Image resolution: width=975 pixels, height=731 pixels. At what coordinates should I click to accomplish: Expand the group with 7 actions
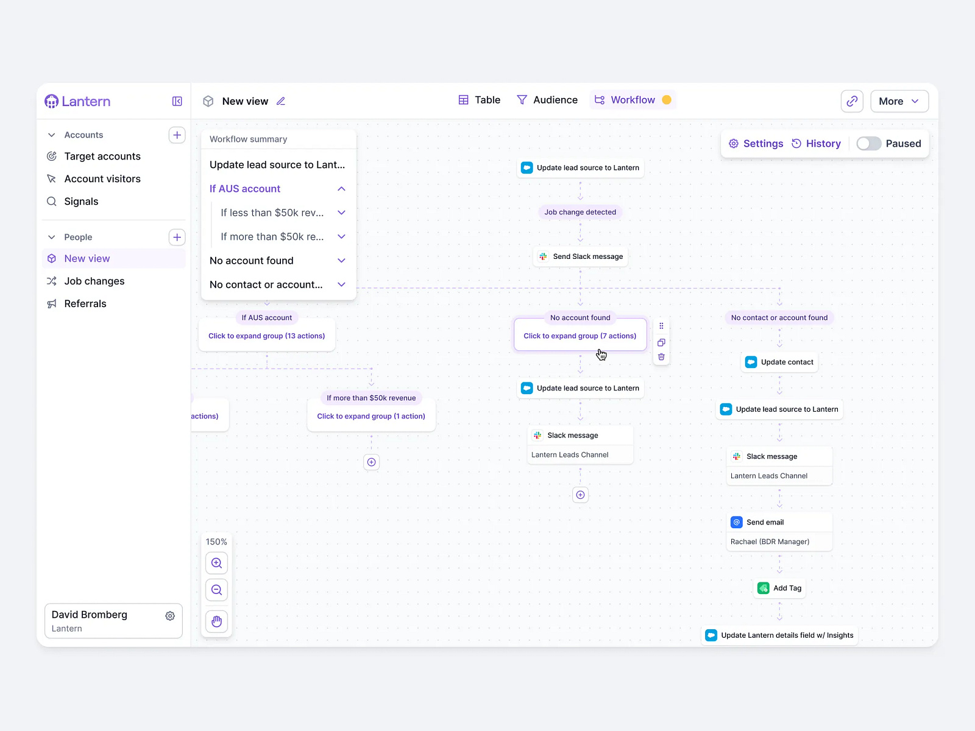(580, 336)
